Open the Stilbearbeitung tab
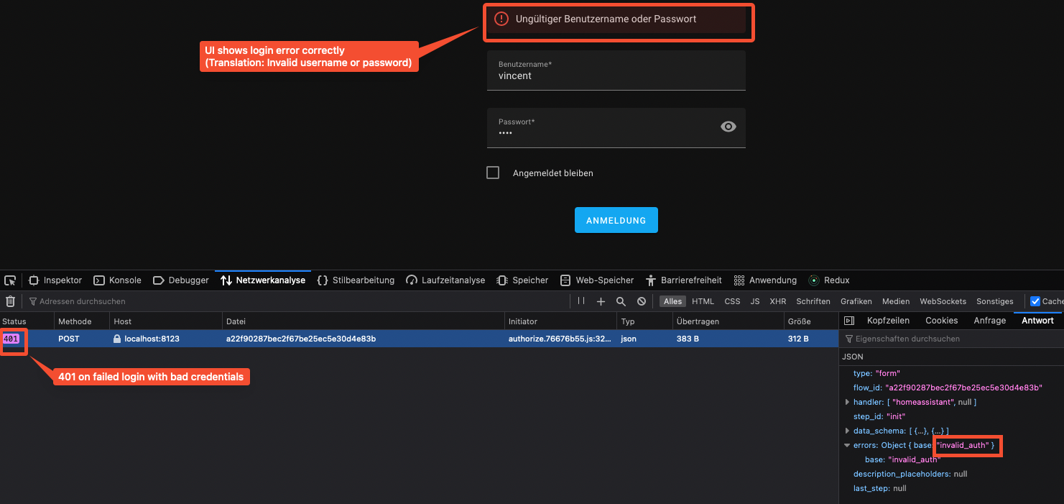Screen dimensions: 1064x504 pos(356,280)
